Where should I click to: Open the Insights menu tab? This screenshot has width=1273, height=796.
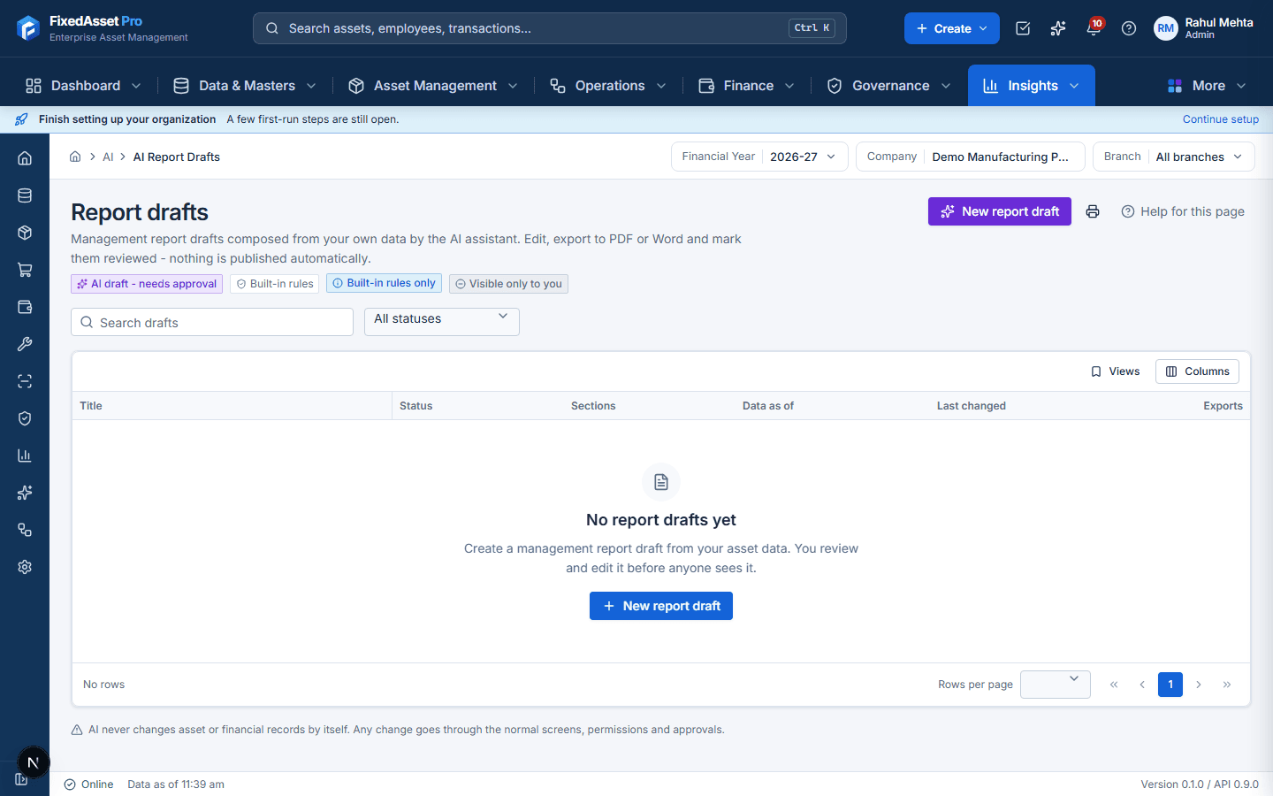click(1032, 86)
